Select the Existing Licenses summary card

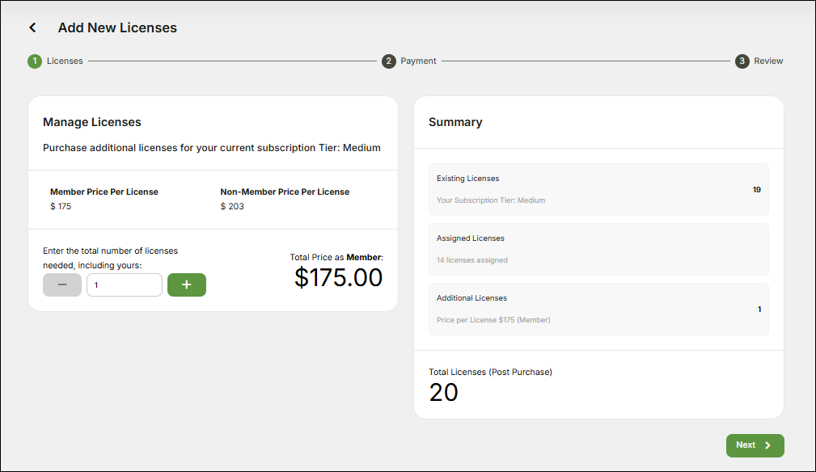tap(598, 189)
